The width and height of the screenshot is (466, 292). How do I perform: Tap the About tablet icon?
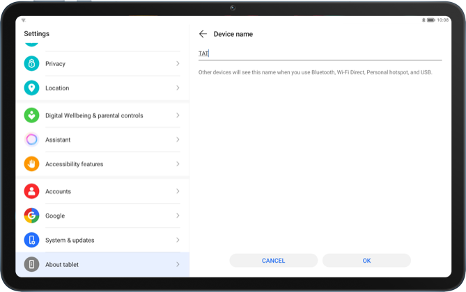click(x=31, y=264)
